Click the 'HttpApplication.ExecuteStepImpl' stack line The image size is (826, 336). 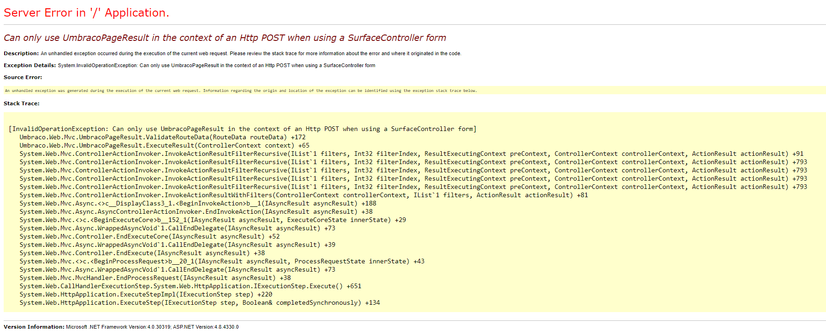click(x=146, y=295)
